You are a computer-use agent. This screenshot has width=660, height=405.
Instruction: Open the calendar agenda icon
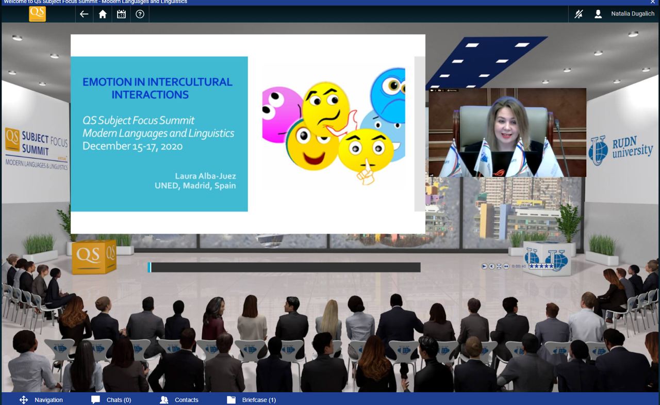[x=121, y=14]
